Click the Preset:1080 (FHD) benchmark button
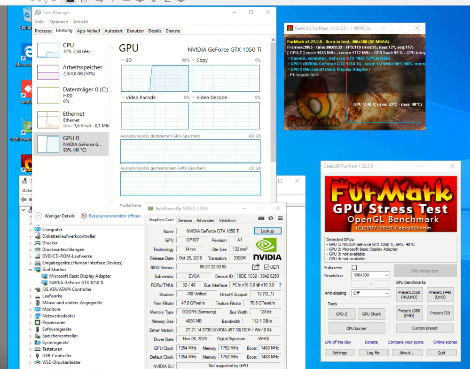The image size is (470, 369). click(x=409, y=313)
